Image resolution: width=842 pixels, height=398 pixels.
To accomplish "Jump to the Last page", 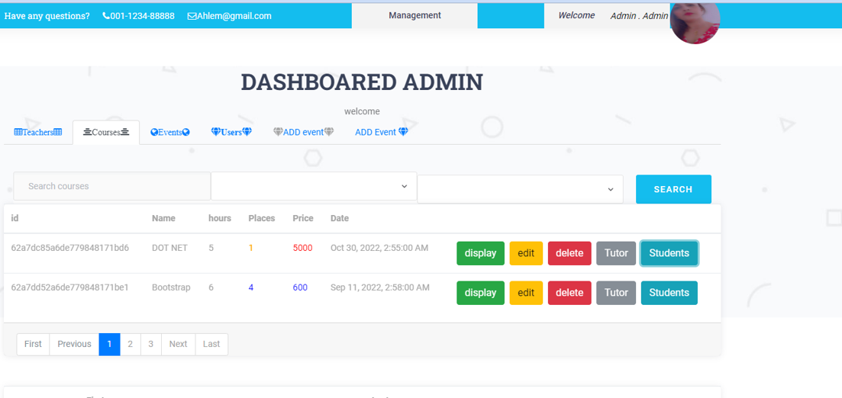I will click(x=211, y=344).
